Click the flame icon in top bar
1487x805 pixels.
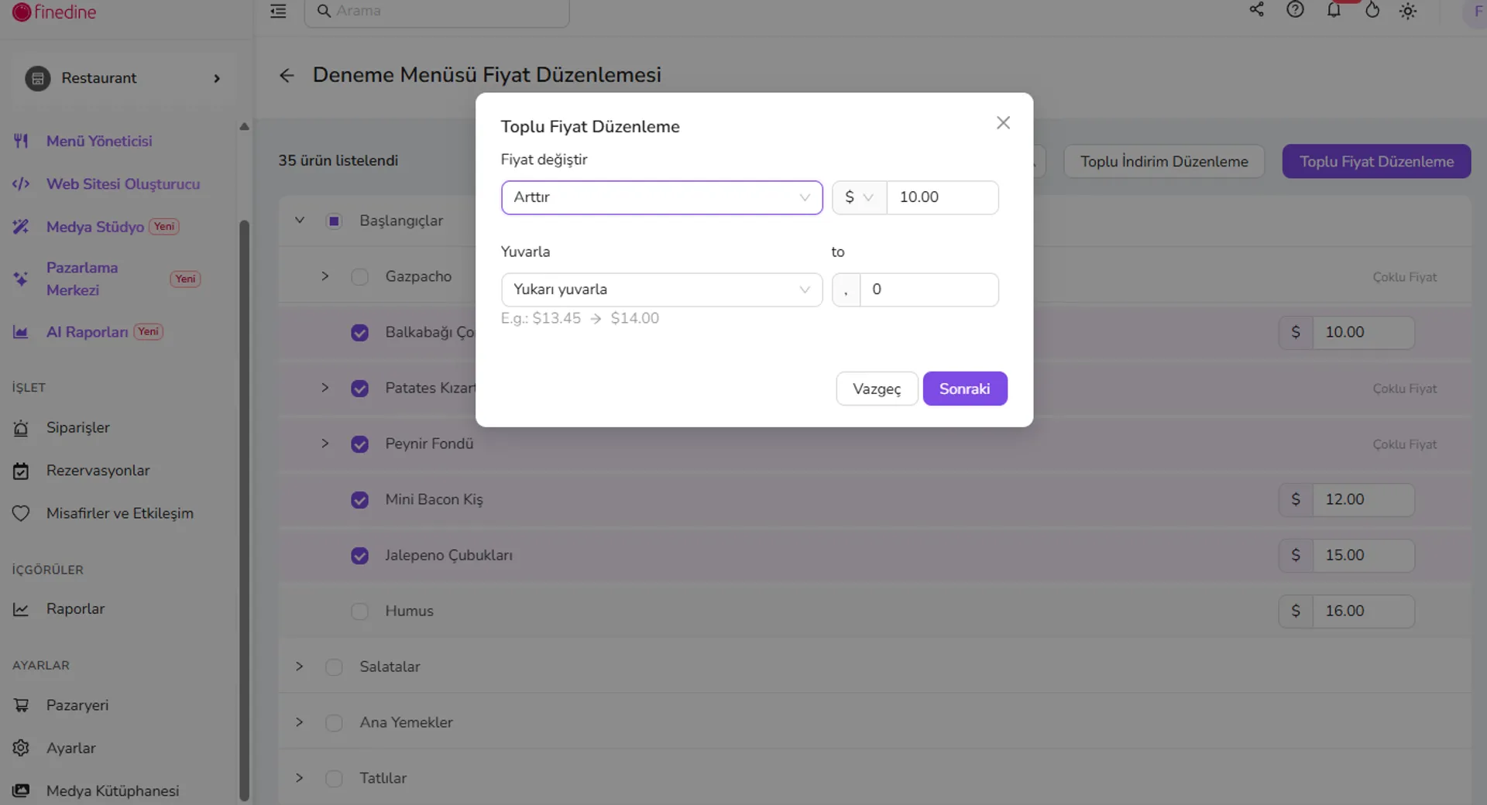[x=1372, y=10]
